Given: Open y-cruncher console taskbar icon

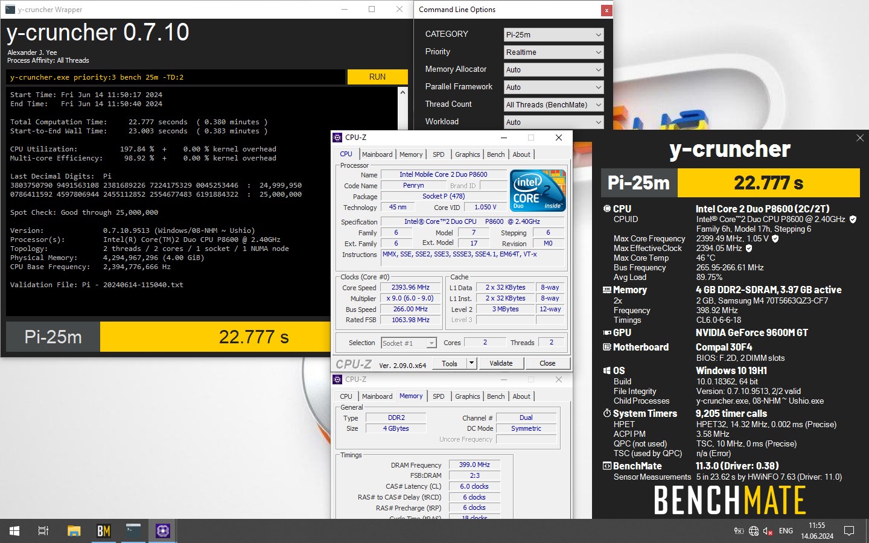Looking at the screenshot, I should (x=133, y=531).
